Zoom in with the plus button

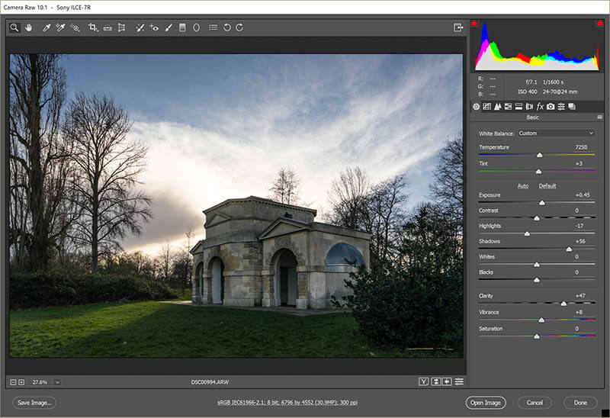[x=21, y=382]
